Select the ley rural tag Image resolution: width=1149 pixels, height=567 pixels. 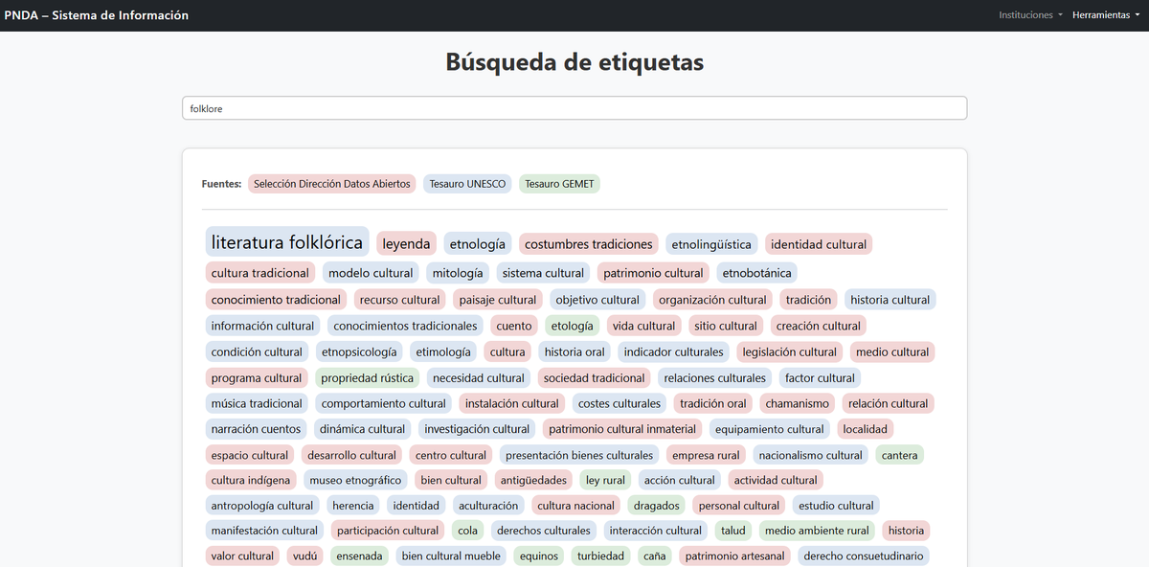605,480
